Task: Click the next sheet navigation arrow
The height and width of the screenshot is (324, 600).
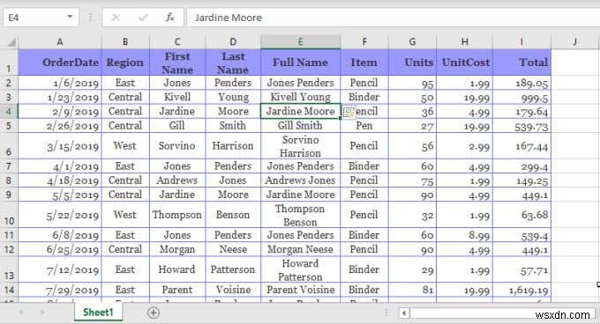Action: point(42,313)
